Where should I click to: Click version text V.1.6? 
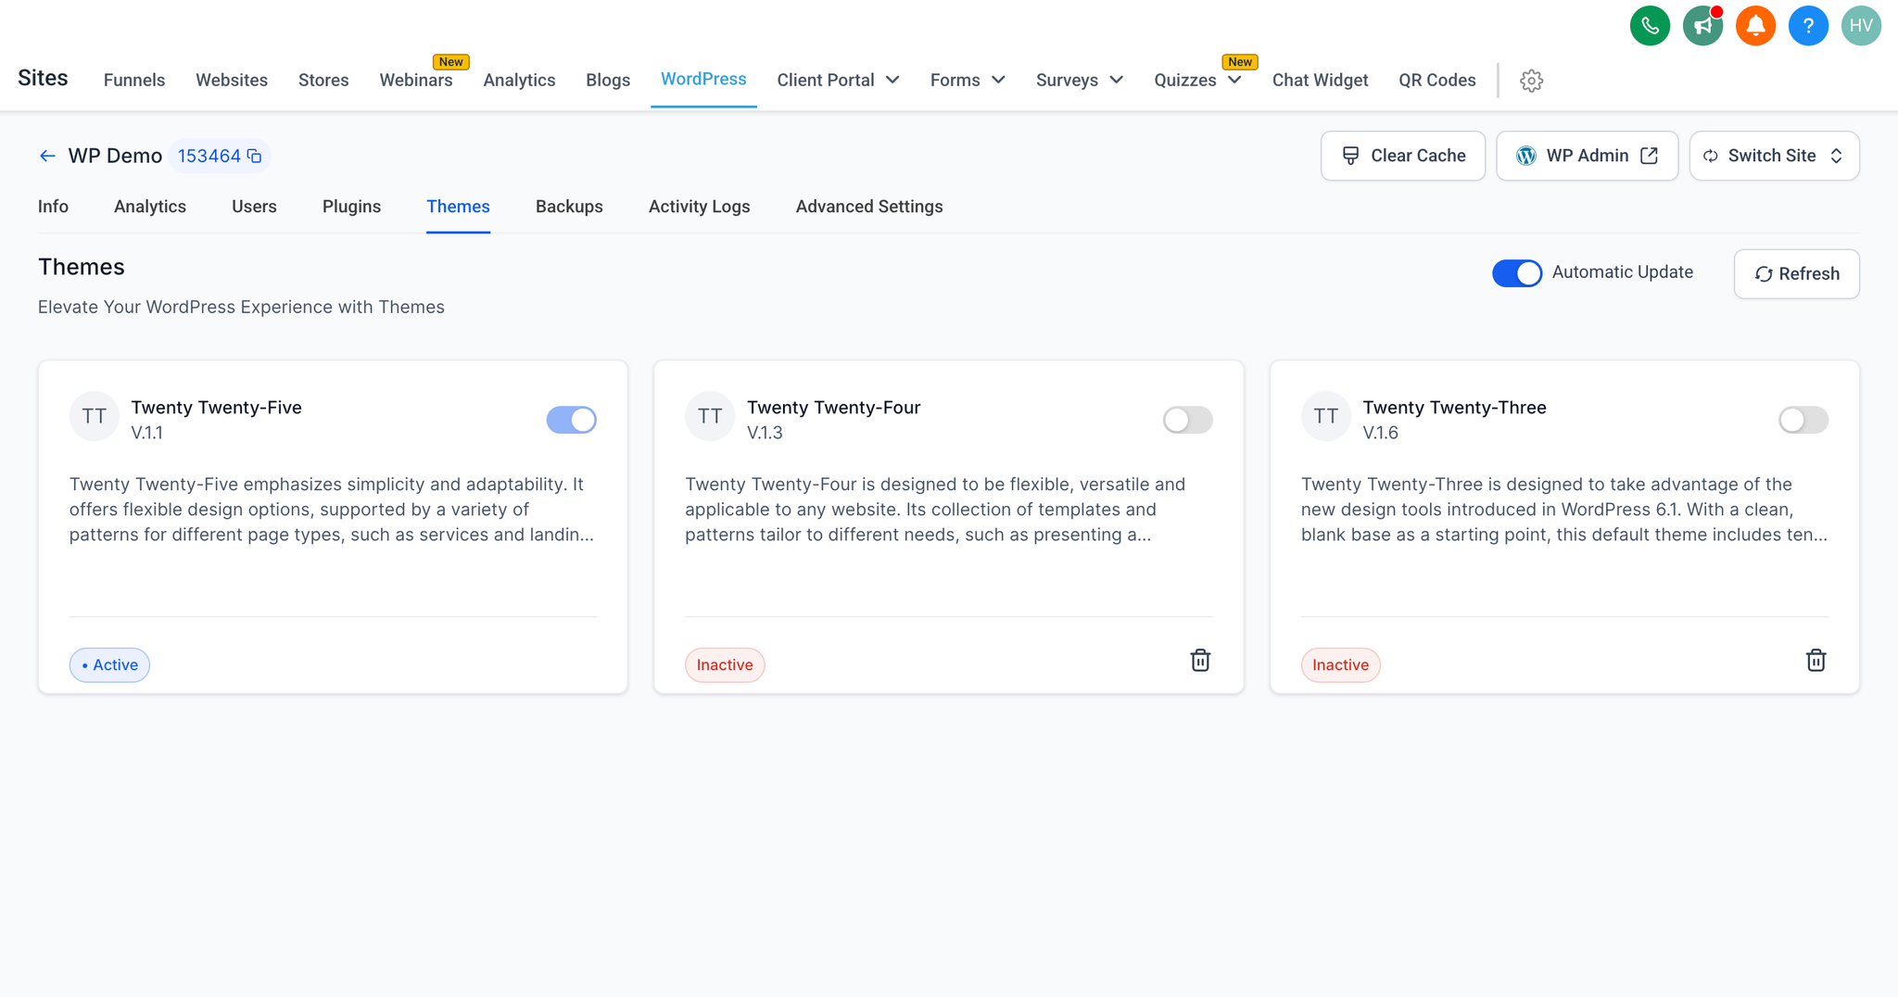[1380, 433]
